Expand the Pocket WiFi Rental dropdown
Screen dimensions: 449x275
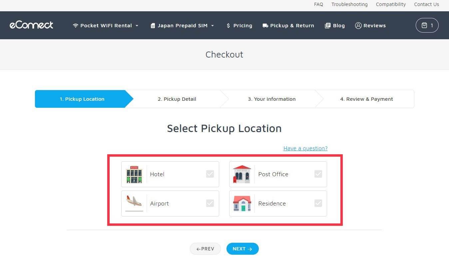click(x=106, y=26)
